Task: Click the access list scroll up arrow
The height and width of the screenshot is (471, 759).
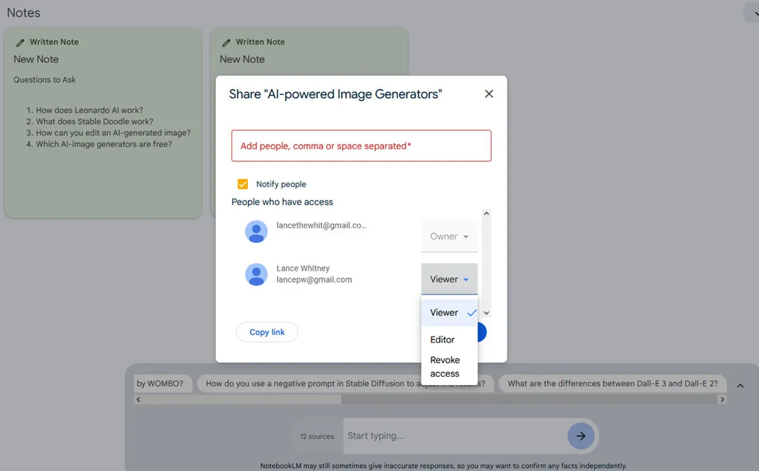Action: coord(486,214)
